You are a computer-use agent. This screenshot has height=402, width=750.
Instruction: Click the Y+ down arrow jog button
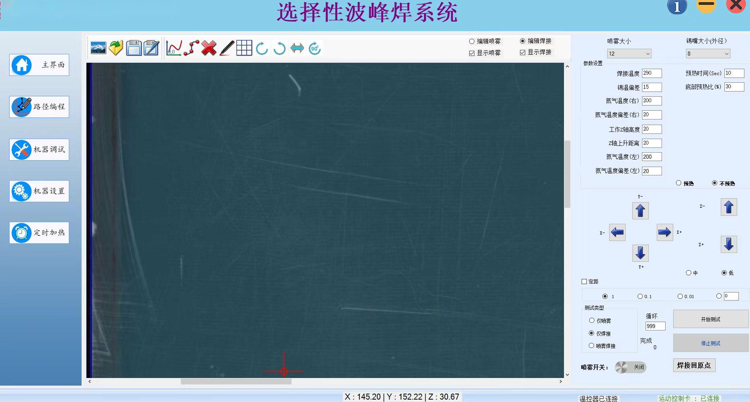coord(640,253)
